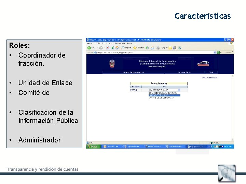Open the Edición menu
This screenshot has height=184, width=246.
[x=97, y=43]
